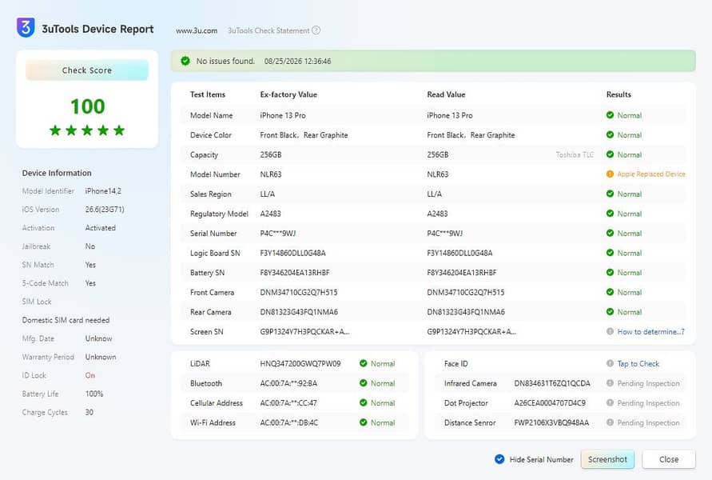This screenshot has height=480, width=712.
Task: Click the ID Lock value On
Action: coord(90,375)
